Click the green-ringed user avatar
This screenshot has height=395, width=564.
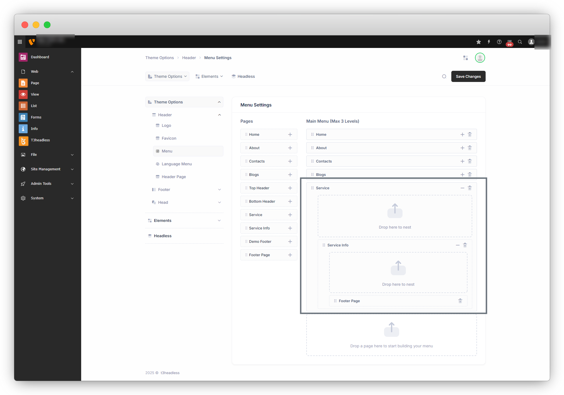(x=480, y=58)
